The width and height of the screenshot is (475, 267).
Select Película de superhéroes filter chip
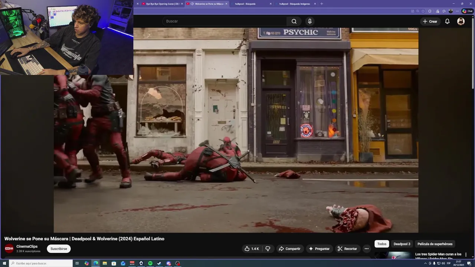435,244
